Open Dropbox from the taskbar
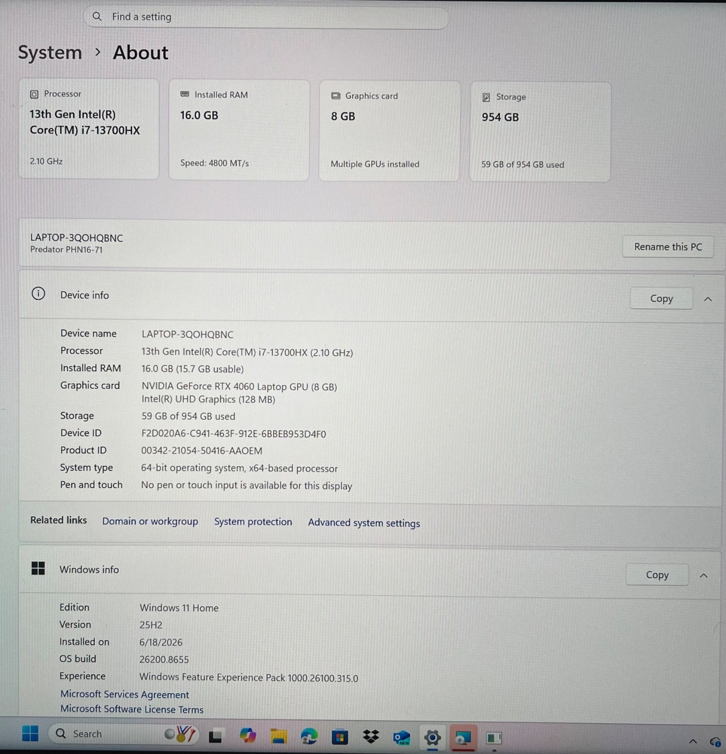 point(371,737)
